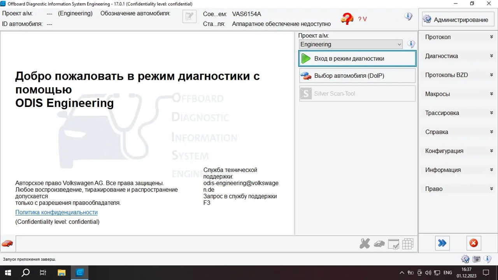This screenshot has height=280, width=498.
Task: Open the Политика конфиденциальности link
Action: tap(56, 212)
